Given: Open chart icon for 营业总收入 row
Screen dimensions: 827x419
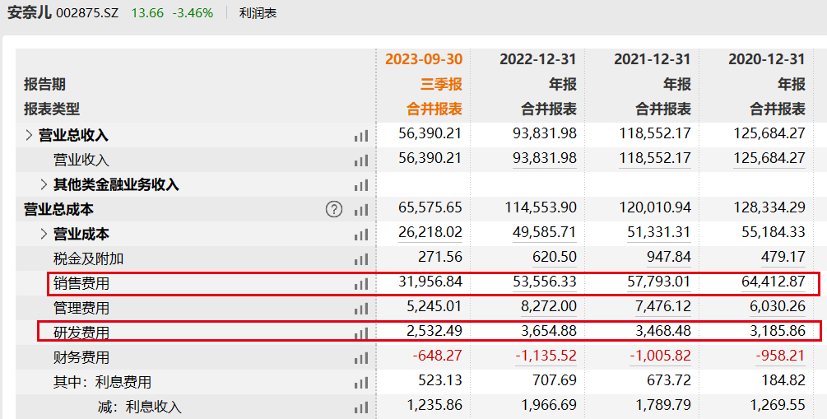Looking at the screenshot, I should tap(361, 136).
